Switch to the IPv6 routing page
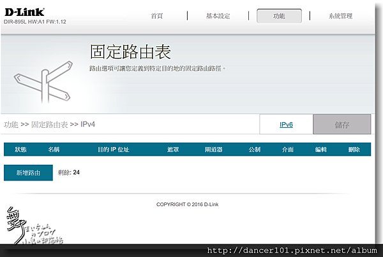 [x=286, y=124]
